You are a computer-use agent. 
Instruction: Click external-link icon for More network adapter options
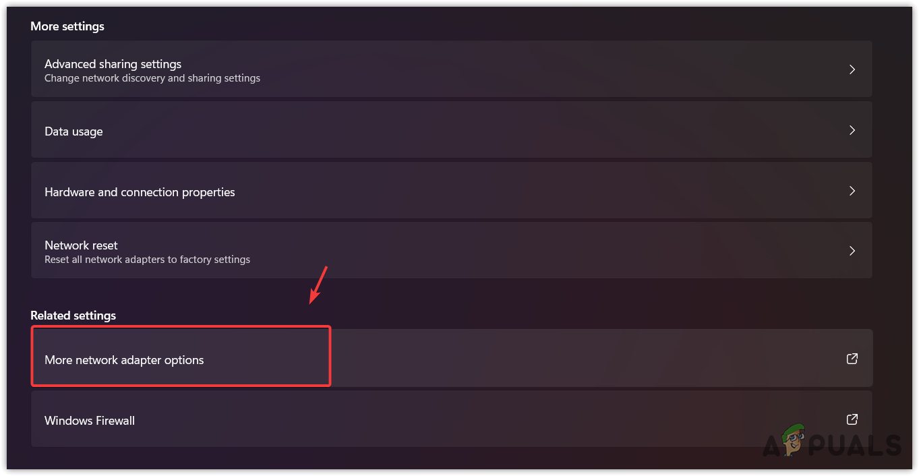pos(852,359)
